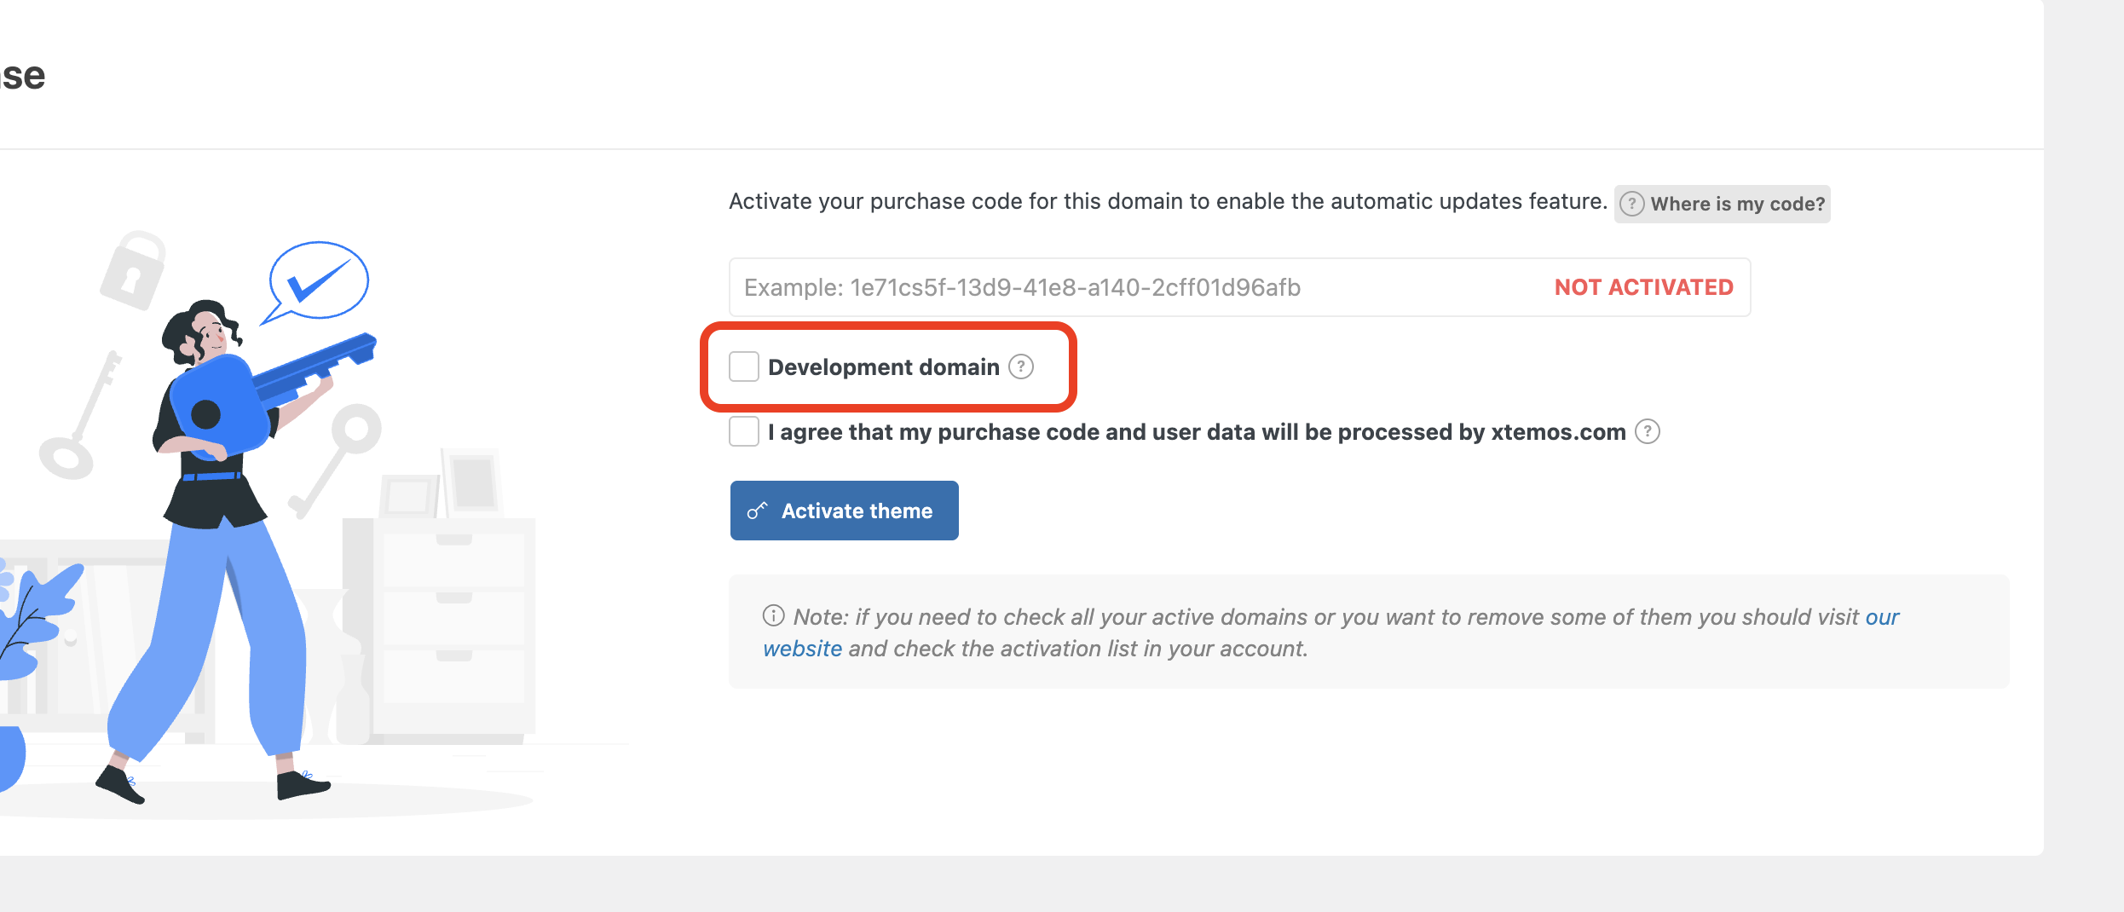Click the blue checkmark speech bubble illustration

click(318, 281)
